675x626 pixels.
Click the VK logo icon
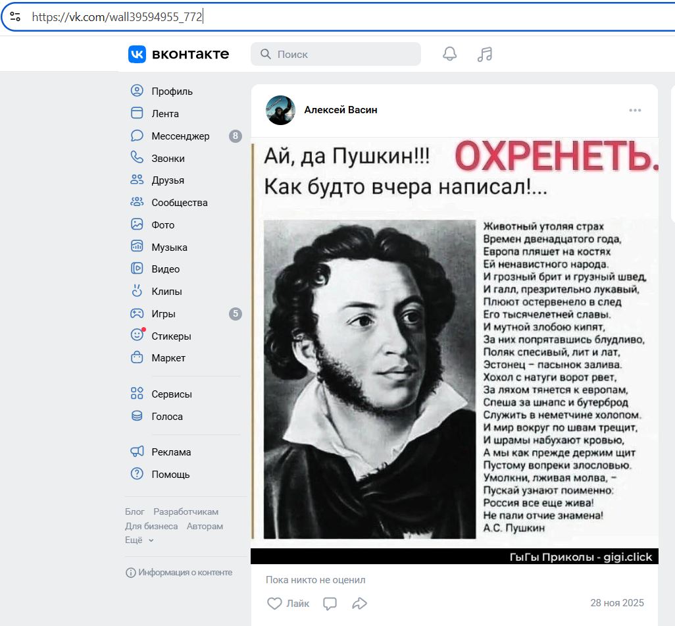coord(137,55)
